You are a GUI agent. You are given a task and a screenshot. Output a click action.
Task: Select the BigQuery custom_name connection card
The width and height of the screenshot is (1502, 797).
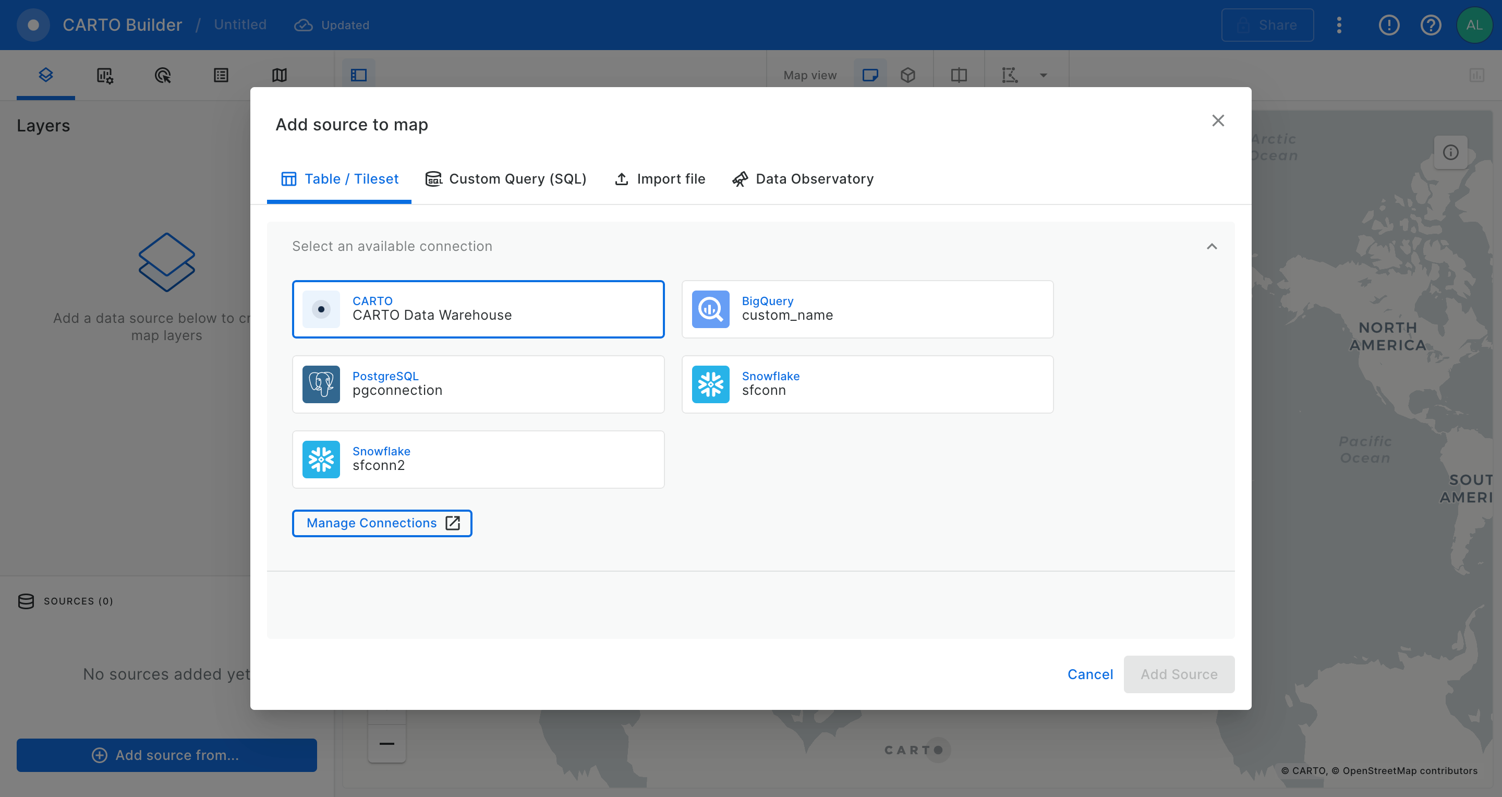(x=867, y=309)
